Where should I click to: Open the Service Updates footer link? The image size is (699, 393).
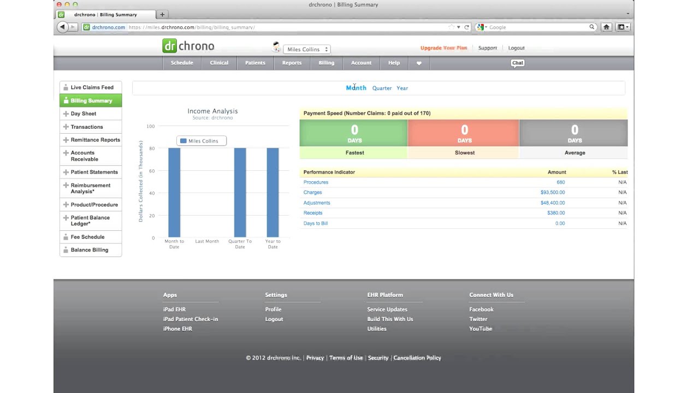click(x=387, y=309)
